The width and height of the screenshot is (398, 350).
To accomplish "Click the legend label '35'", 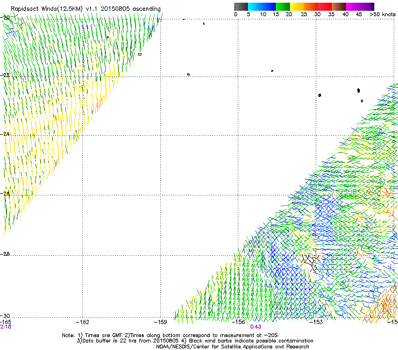I will (331, 15).
